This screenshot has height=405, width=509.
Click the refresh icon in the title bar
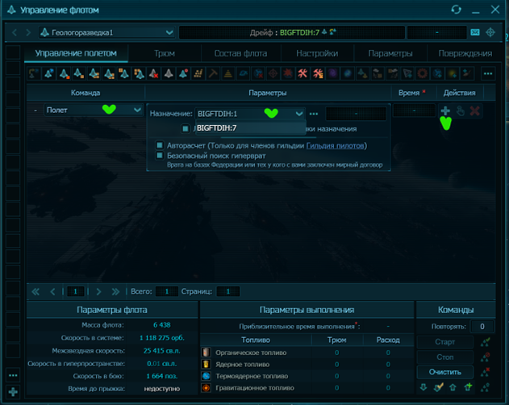457,10
